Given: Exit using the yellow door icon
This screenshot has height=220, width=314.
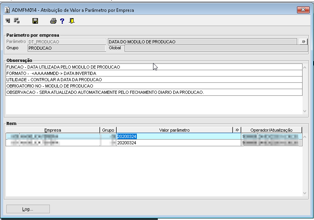Looking at the screenshot, I should click(72, 21).
